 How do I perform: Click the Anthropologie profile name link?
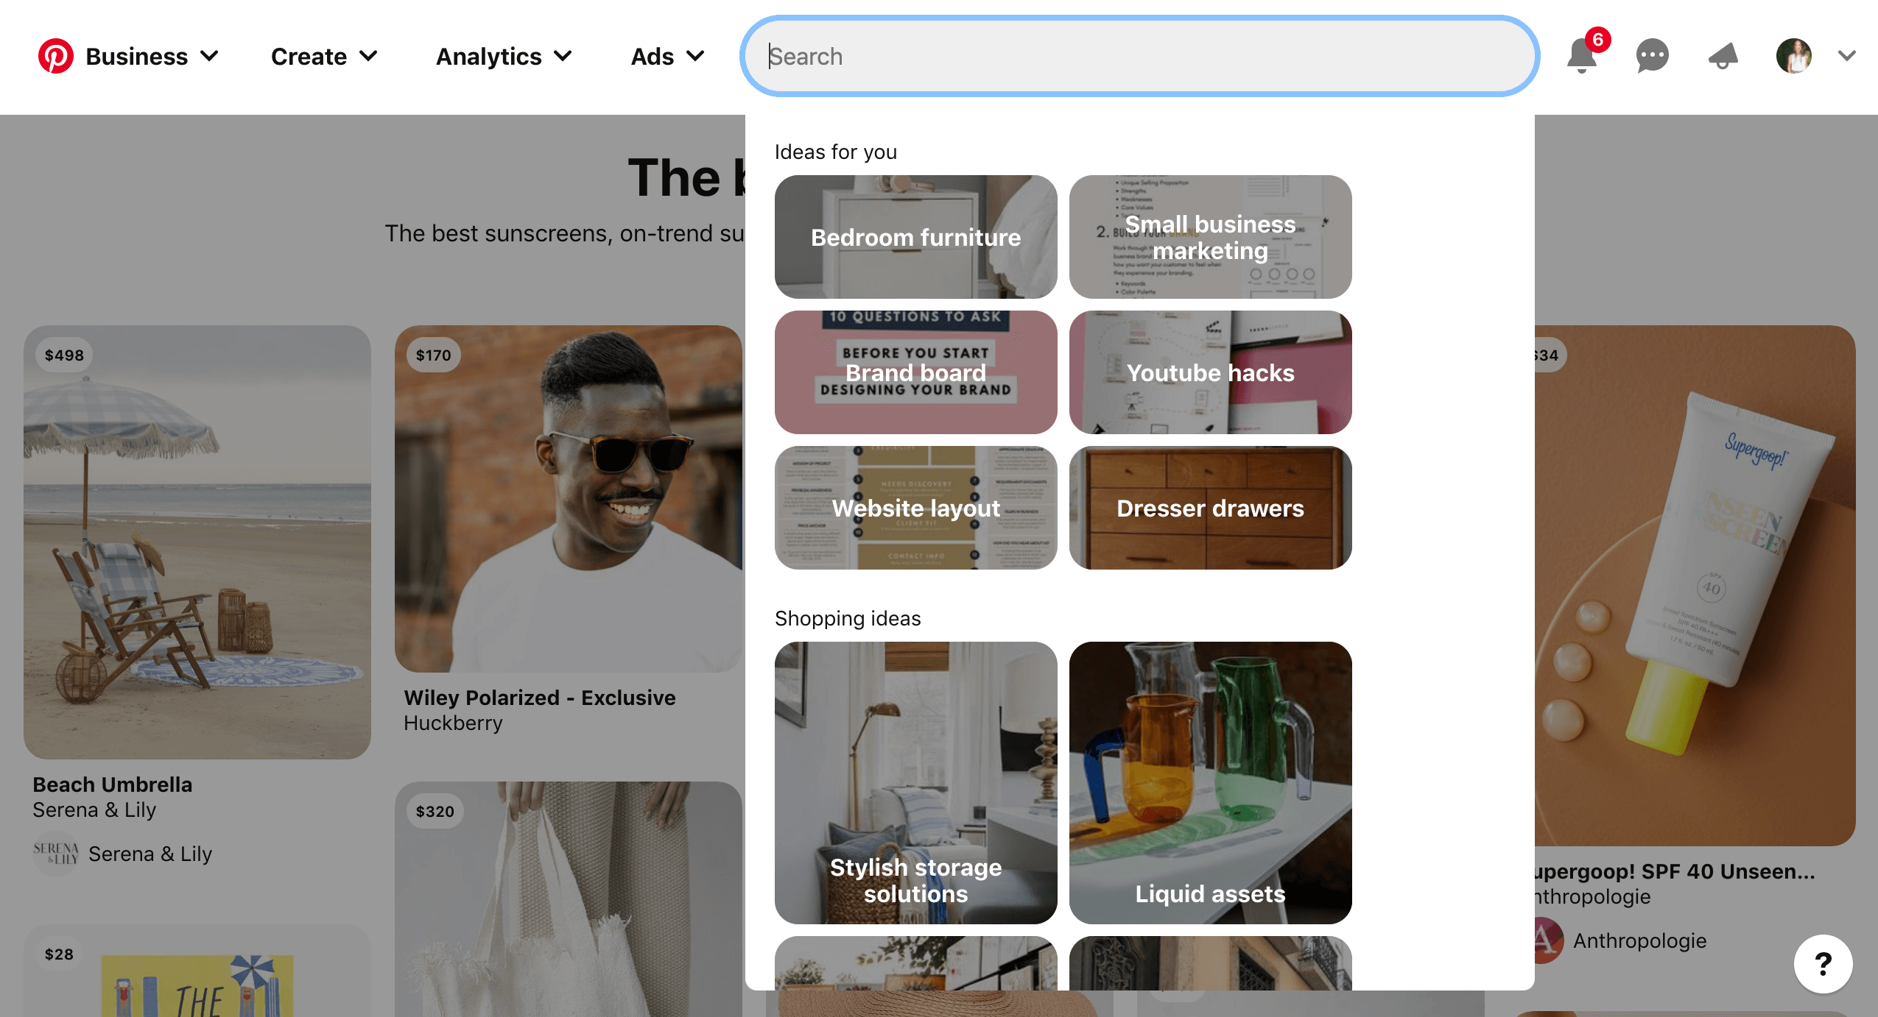(1640, 940)
